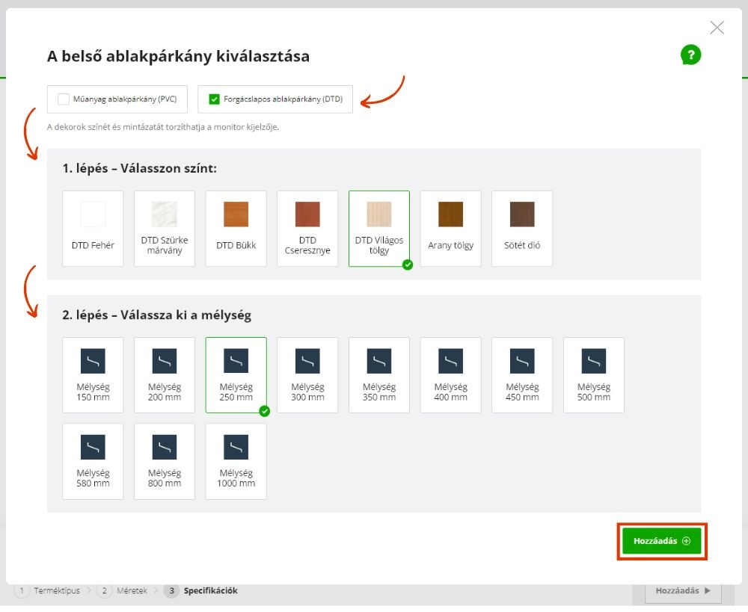
Task: Choose the Mélység 800 mm depth icon
Action: coord(165,447)
